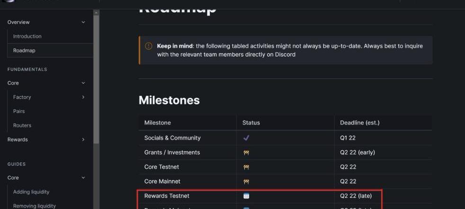Expand the Rewards section arrow
Screen dimensions: 465x209
click(x=83, y=140)
